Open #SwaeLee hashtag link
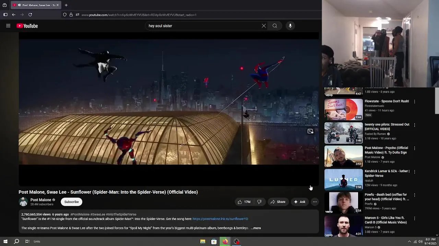This screenshot has width=439, height=246. pos(98,215)
